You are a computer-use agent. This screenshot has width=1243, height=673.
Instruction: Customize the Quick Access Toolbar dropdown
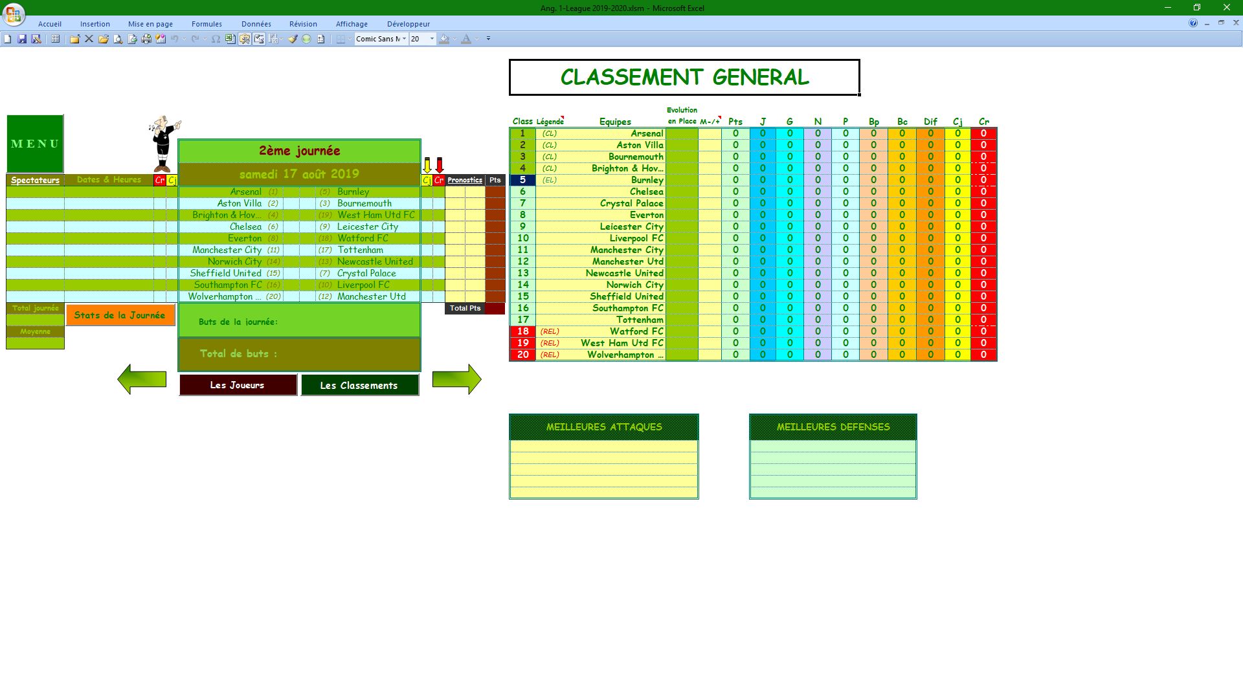488,39
